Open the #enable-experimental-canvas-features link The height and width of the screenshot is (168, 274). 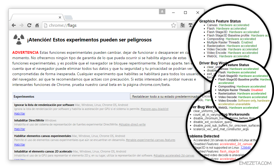(150, 140)
